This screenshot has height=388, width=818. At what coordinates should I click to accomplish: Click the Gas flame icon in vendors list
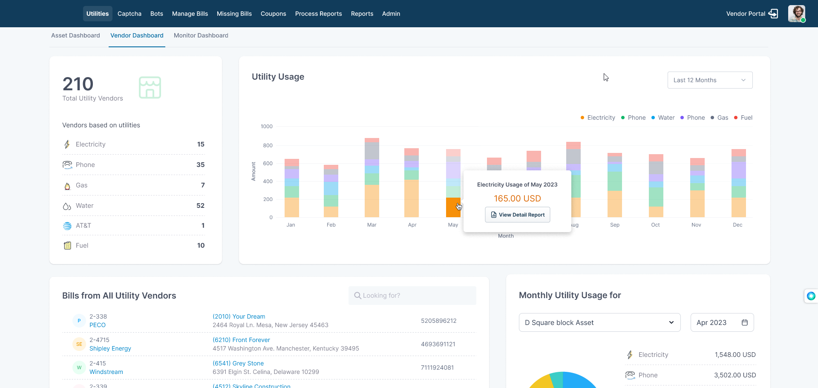coord(67,186)
